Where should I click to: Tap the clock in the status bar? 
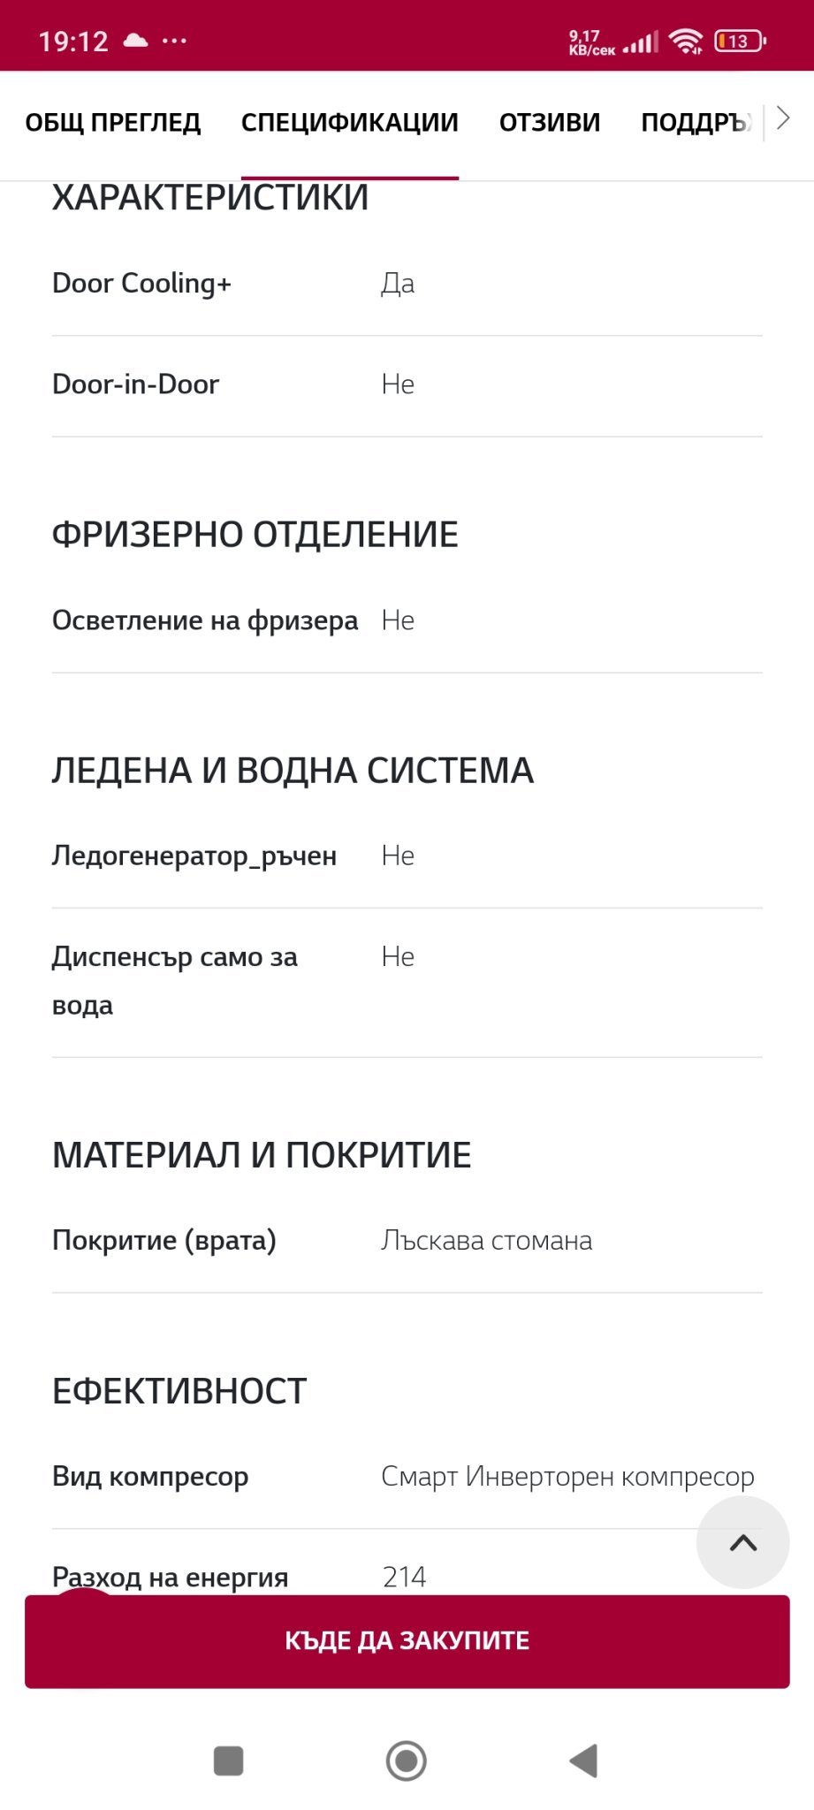click(73, 42)
